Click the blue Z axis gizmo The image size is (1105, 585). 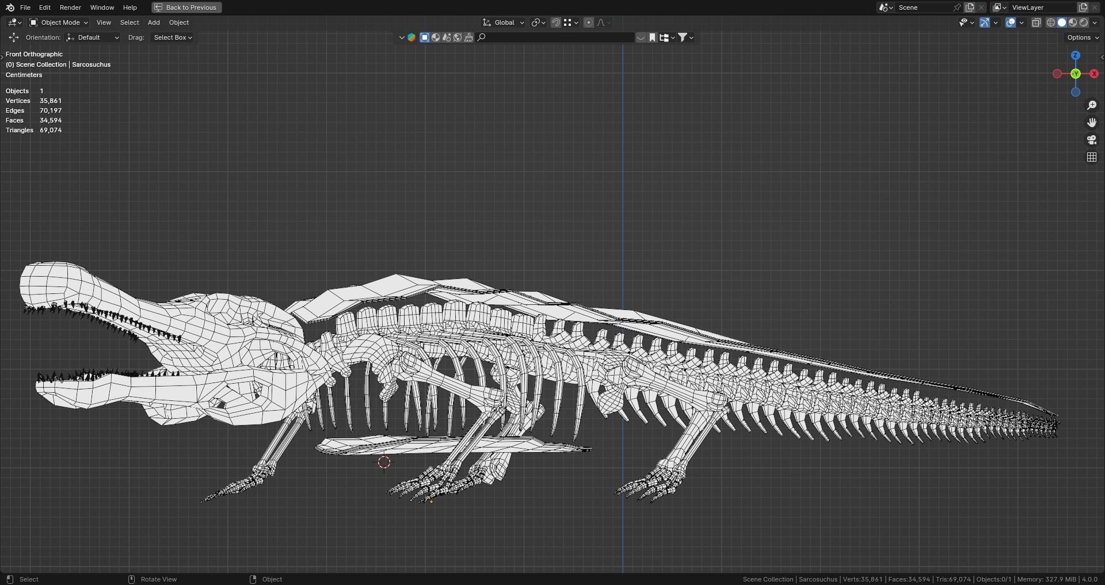point(1075,55)
